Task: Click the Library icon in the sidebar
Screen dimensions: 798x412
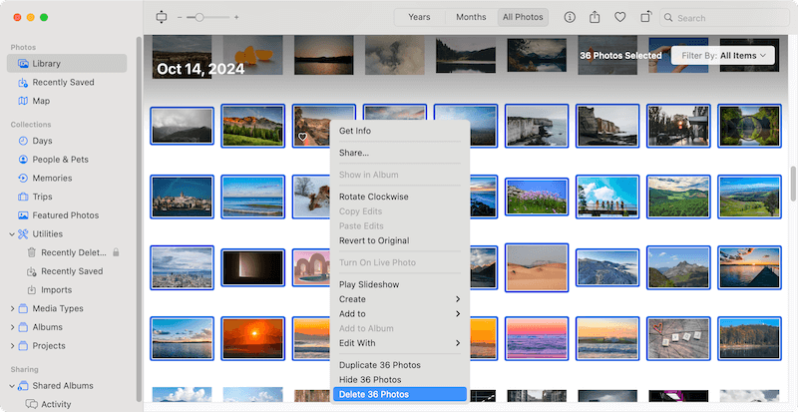Action: click(23, 64)
